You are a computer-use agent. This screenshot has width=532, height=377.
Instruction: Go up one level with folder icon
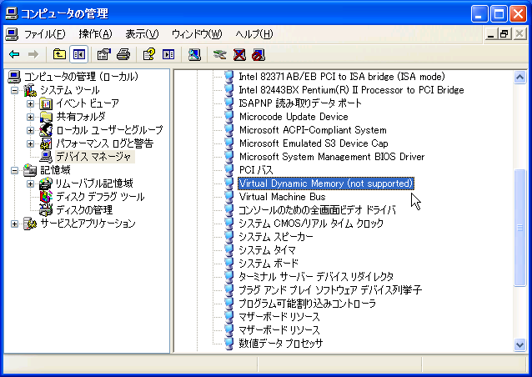click(59, 54)
